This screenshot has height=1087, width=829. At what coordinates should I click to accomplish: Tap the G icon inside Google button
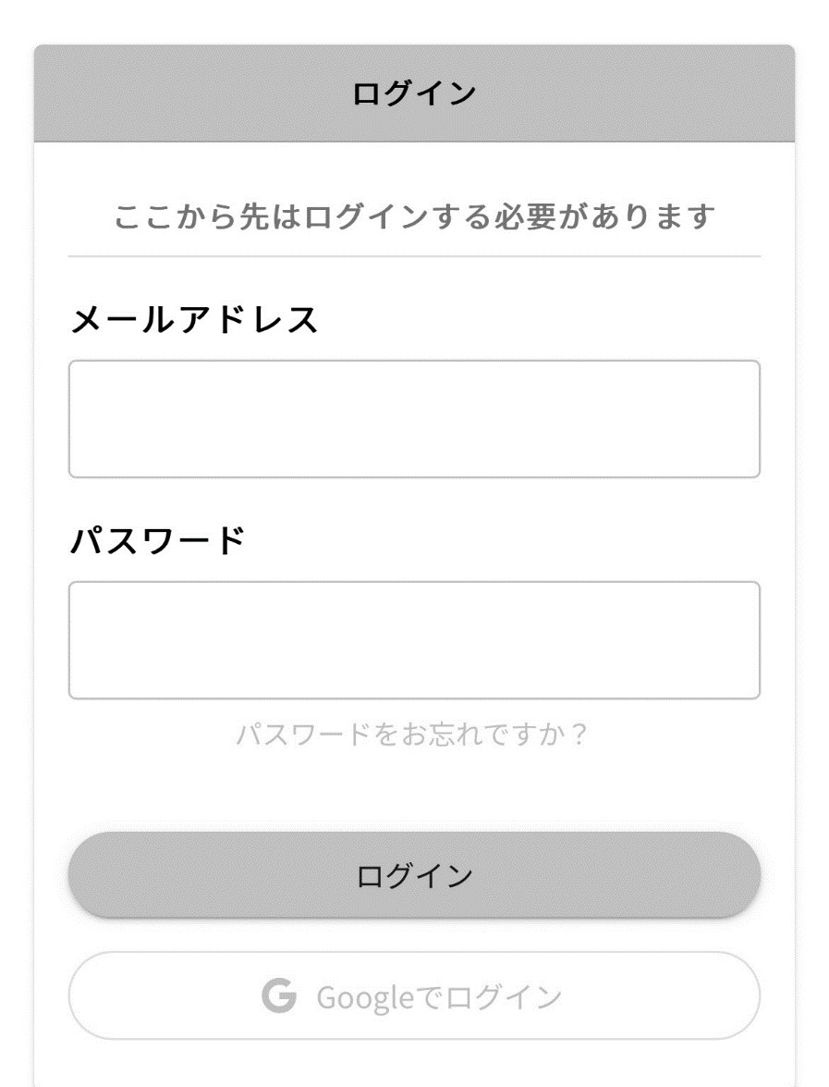click(279, 996)
